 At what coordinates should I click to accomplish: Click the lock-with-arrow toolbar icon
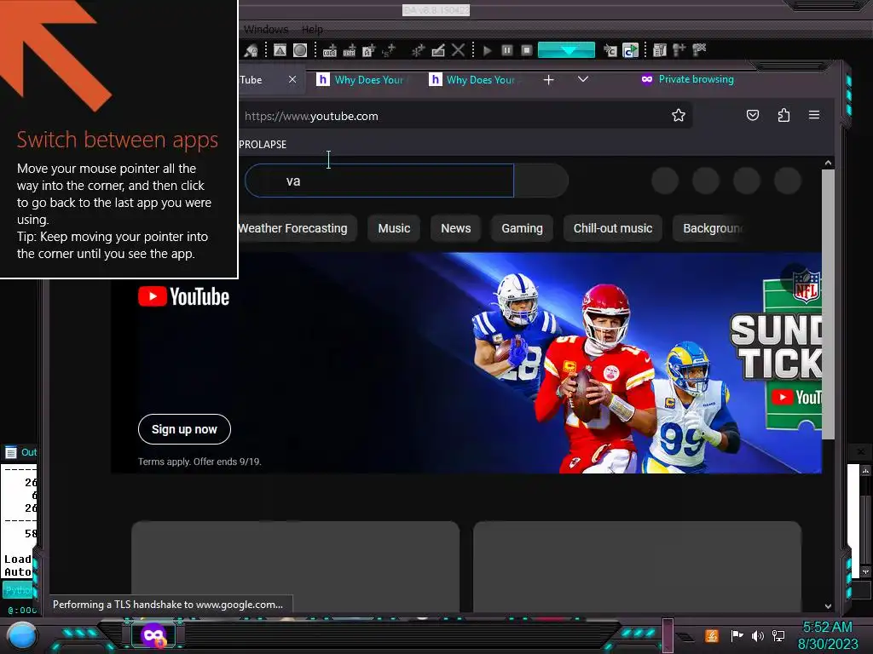(251, 50)
